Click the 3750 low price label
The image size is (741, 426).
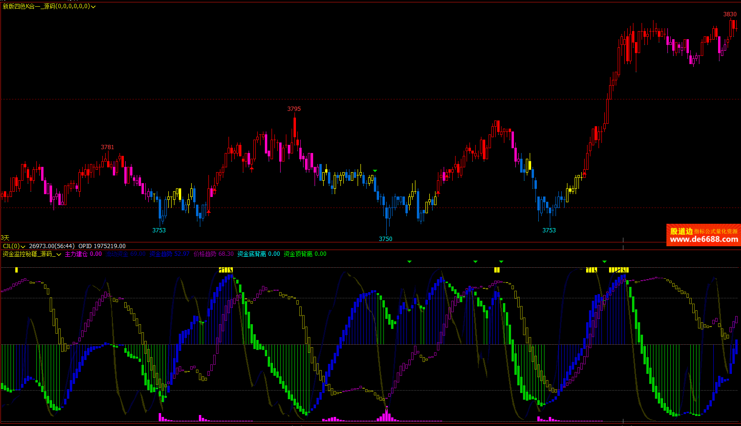point(386,239)
